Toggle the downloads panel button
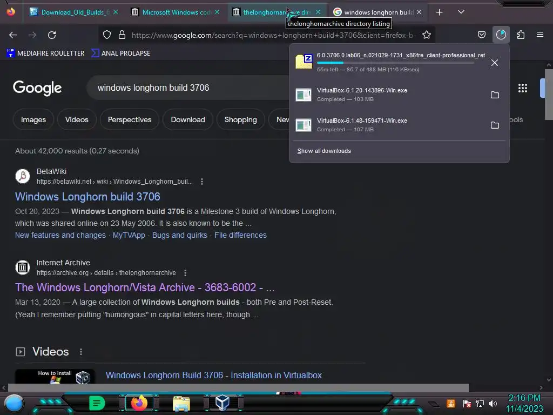 click(501, 35)
